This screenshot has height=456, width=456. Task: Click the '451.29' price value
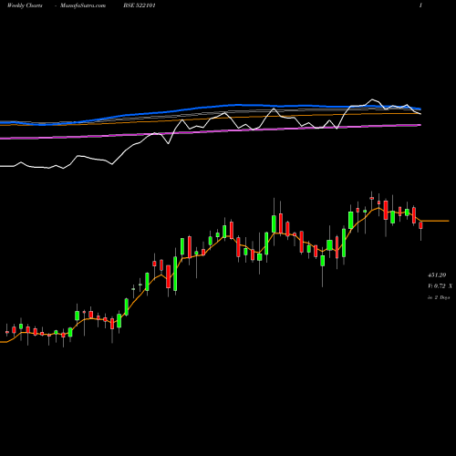[x=437, y=275]
